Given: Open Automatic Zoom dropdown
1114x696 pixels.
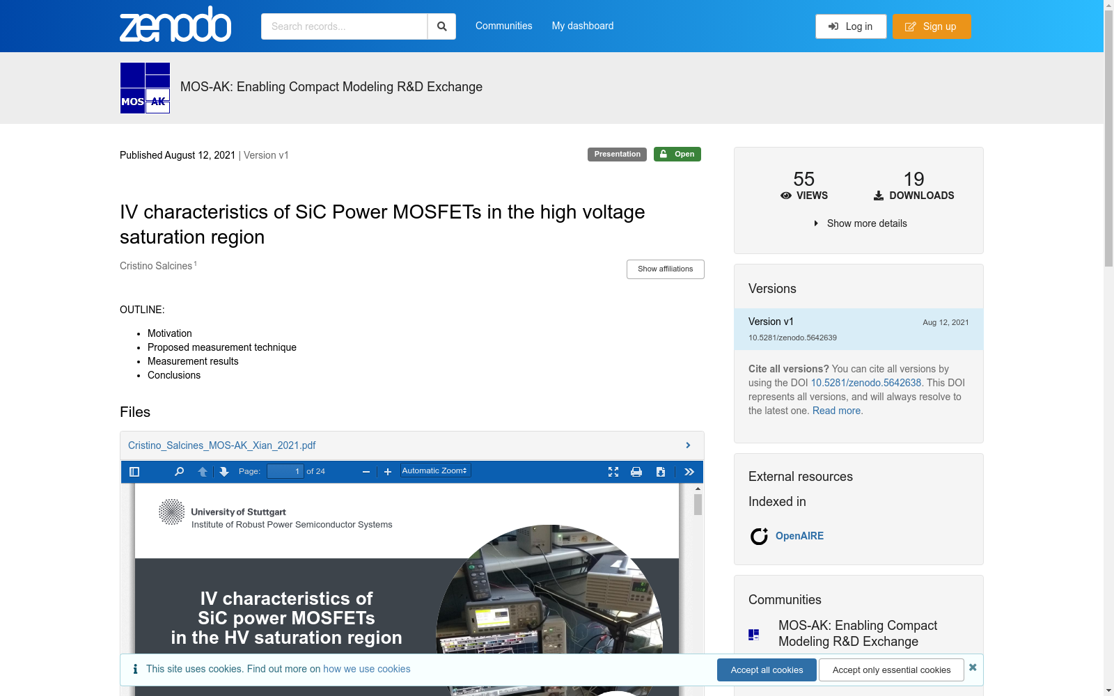Looking at the screenshot, I should coord(435,471).
